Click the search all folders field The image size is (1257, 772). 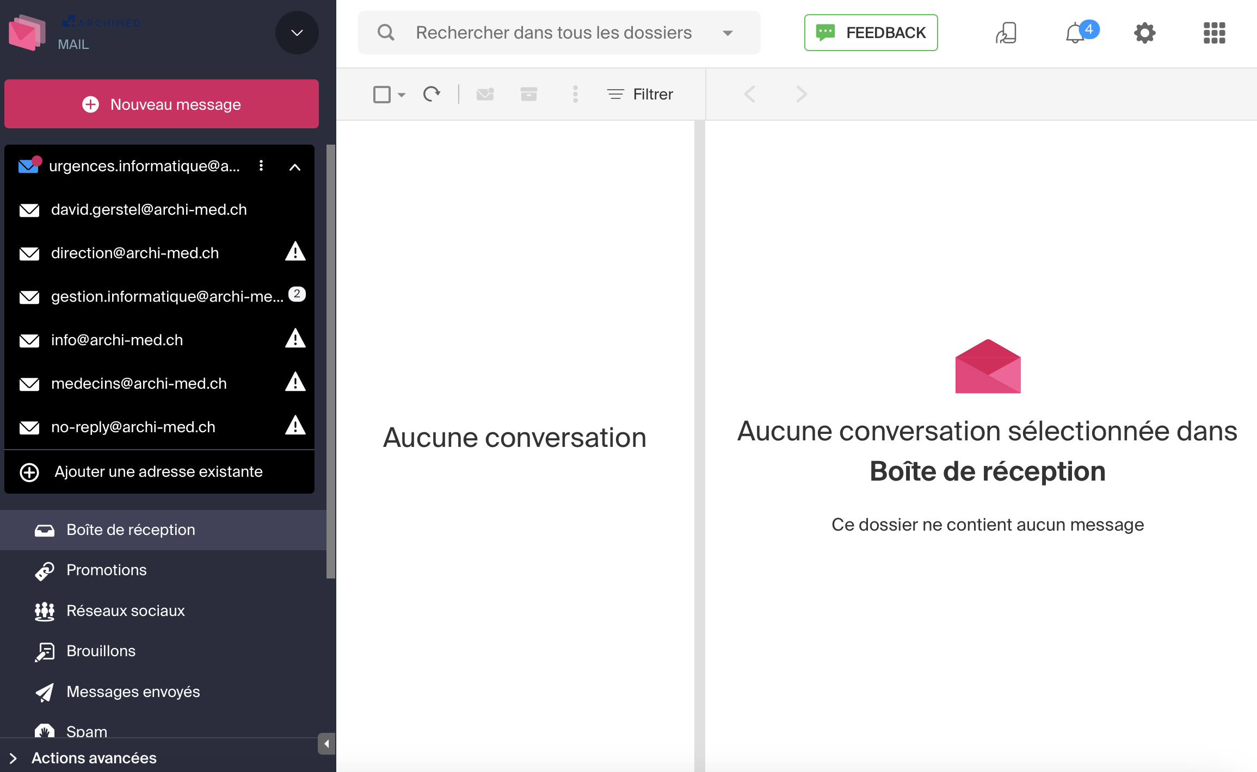(553, 33)
